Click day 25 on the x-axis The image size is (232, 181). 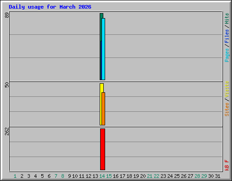(177, 176)
